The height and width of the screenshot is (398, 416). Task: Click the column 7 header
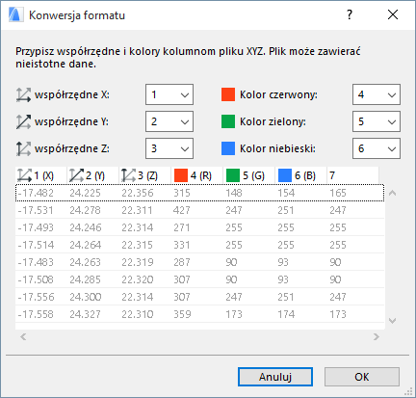[x=353, y=175]
